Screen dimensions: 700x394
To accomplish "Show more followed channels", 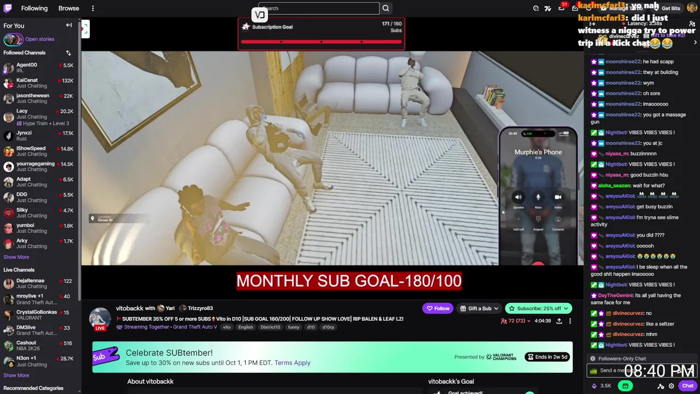I will point(16,257).
